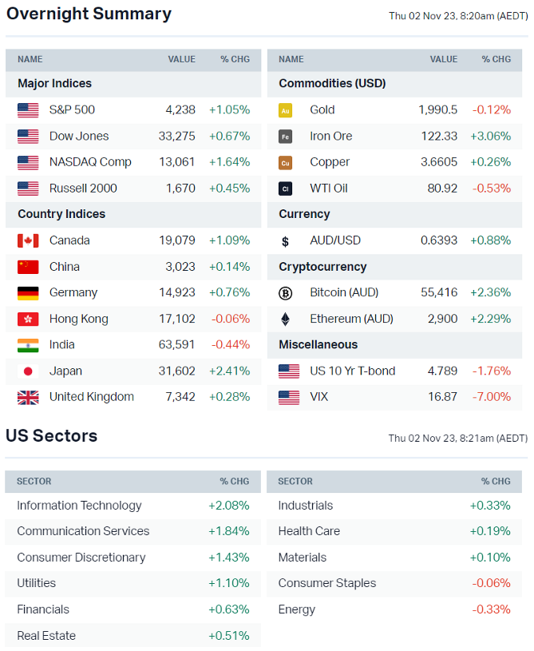The image size is (534, 651).
Task: Click the Bitcoin symbol icon
Action: (285, 293)
